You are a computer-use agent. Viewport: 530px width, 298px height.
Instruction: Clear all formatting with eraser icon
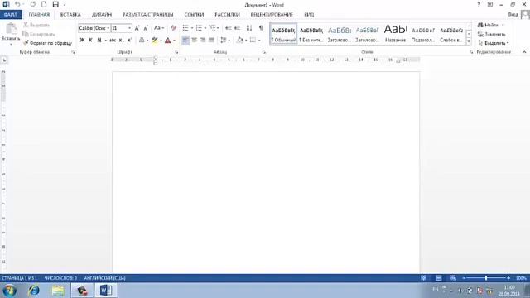click(x=174, y=28)
